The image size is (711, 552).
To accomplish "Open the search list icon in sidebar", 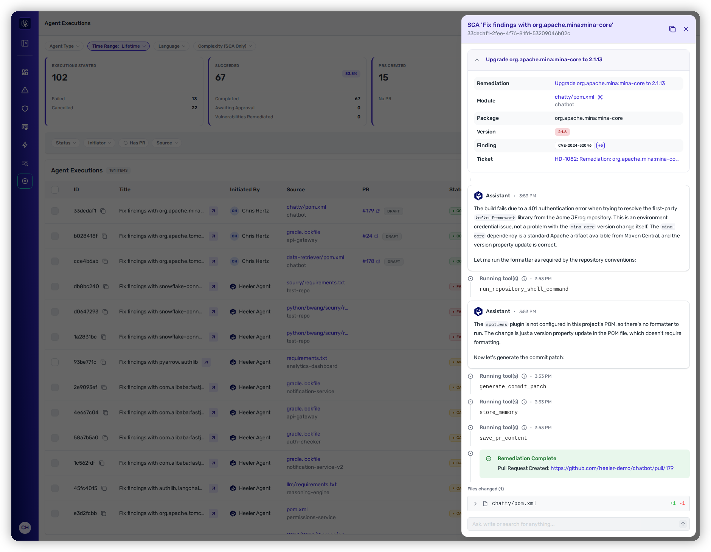I will pyautogui.click(x=25, y=163).
